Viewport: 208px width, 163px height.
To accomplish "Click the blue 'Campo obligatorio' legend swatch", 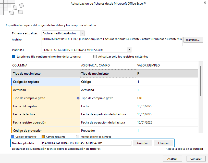I will click(x=13, y=137).
